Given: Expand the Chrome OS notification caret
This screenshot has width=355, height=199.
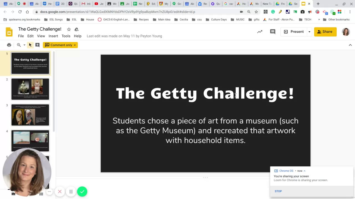Looking at the screenshot, I should [x=304, y=171].
